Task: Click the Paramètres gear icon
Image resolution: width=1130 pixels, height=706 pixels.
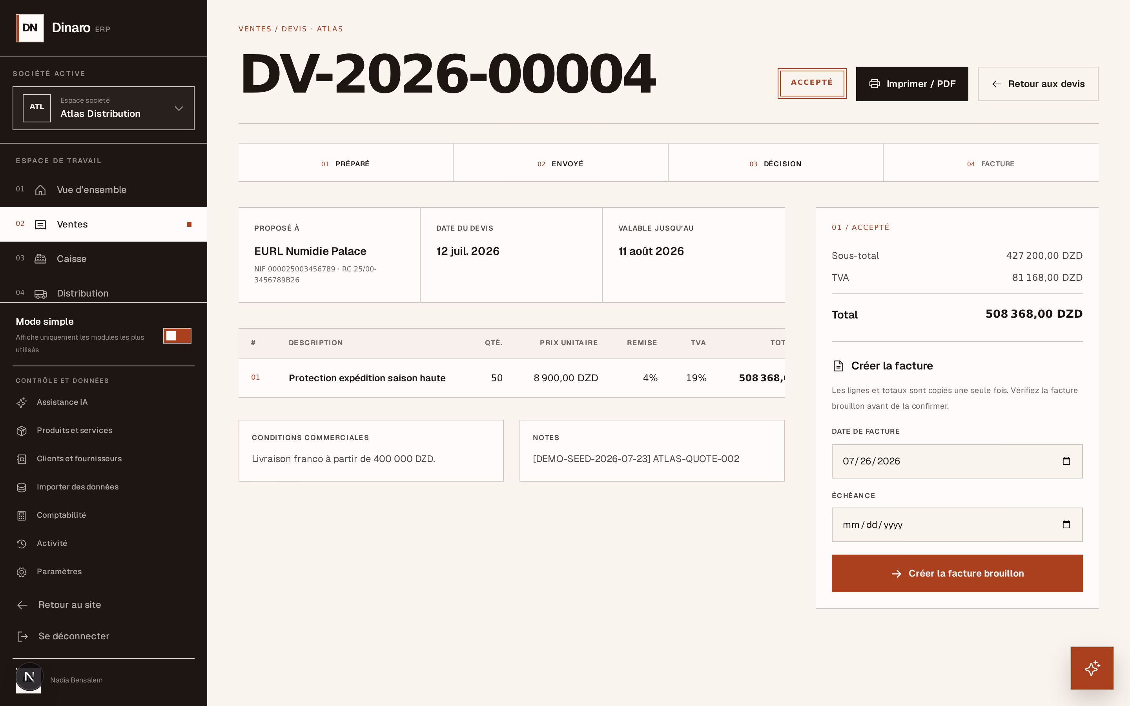Action: (22, 572)
